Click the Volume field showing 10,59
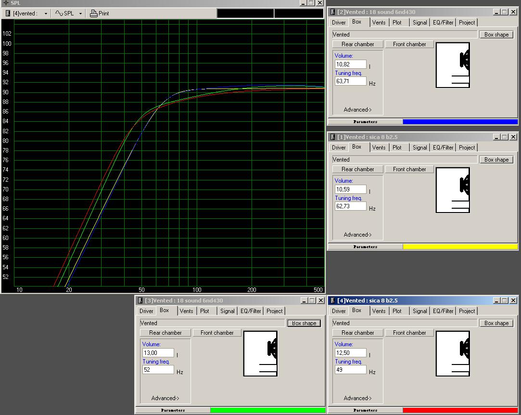 pos(351,189)
